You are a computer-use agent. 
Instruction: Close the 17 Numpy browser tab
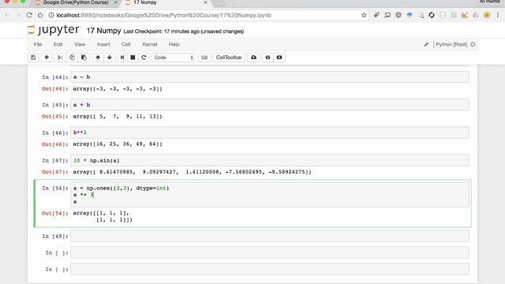205,2
